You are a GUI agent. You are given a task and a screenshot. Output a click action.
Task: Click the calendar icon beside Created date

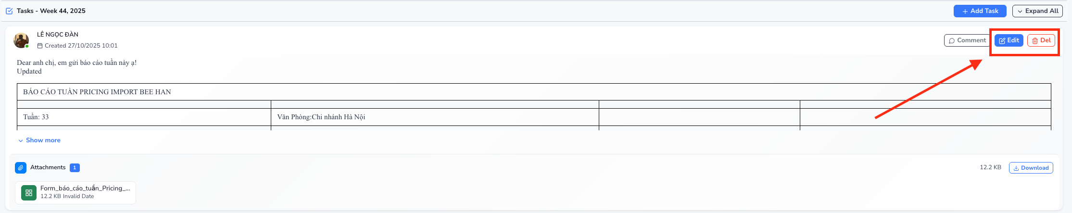[x=40, y=46]
